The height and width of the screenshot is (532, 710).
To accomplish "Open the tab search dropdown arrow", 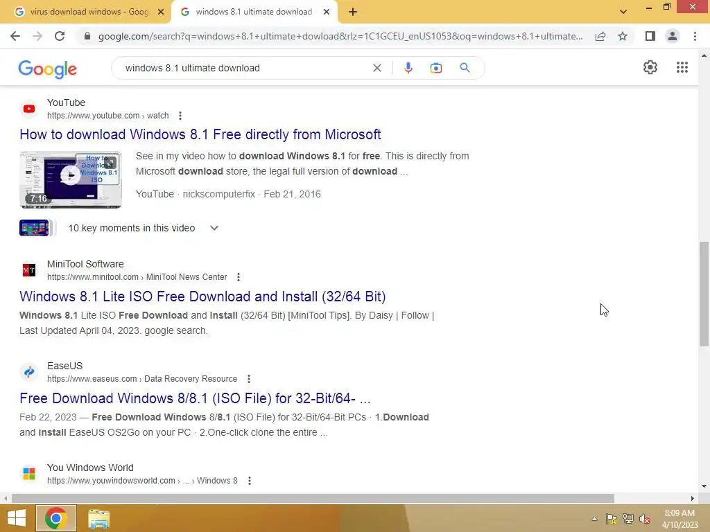I will pyautogui.click(x=623, y=12).
